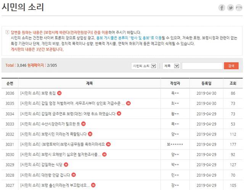Click new badge on post 3032
Viewport: 244px width, 190px height.
(x=90, y=134)
